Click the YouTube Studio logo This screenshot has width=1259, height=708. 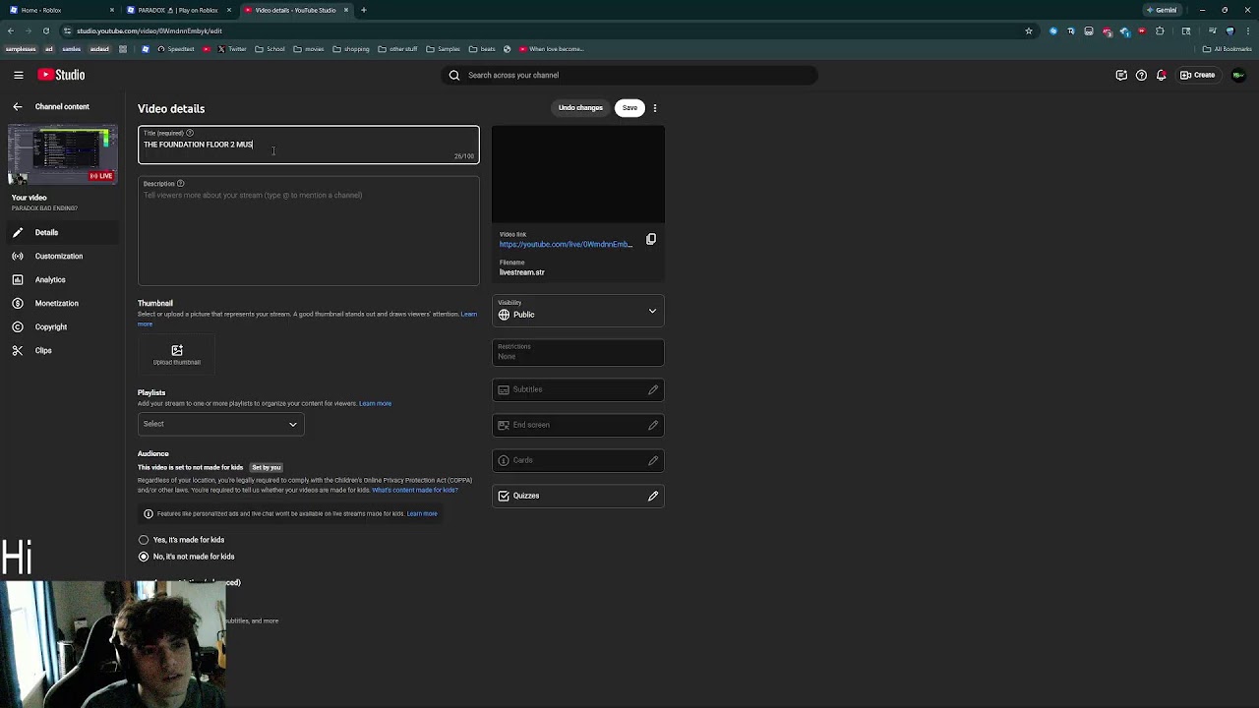tap(61, 75)
